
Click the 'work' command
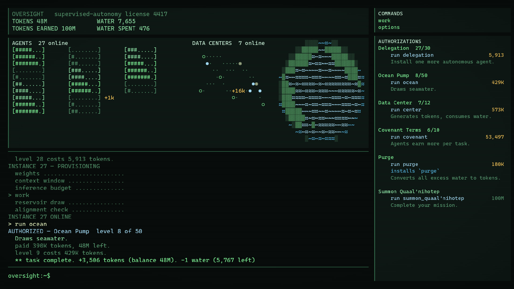pos(384,21)
